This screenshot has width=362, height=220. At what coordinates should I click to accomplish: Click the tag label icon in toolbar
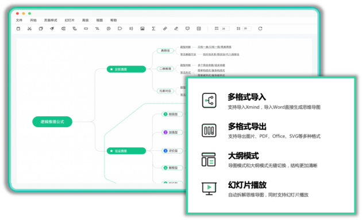pos(120,29)
